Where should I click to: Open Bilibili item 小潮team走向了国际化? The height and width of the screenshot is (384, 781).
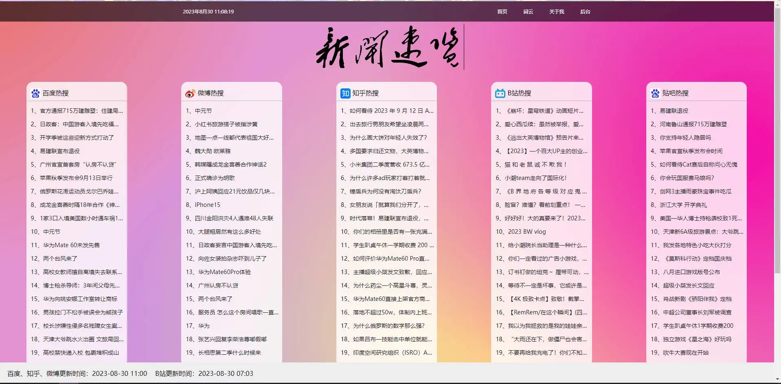tap(531, 178)
